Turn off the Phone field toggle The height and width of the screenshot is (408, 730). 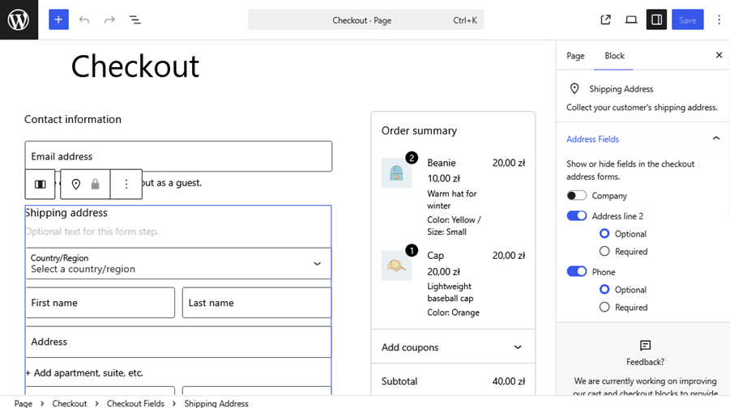click(576, 272)
